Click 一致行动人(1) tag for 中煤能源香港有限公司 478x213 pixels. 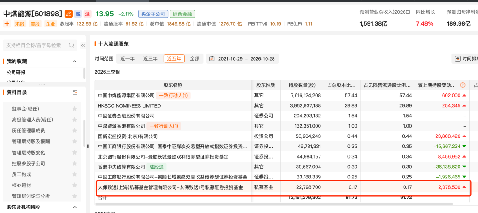pos(164,126)
